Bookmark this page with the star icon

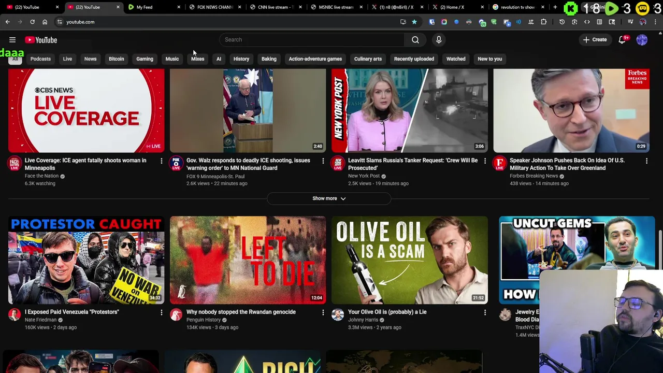click(414, 22)
